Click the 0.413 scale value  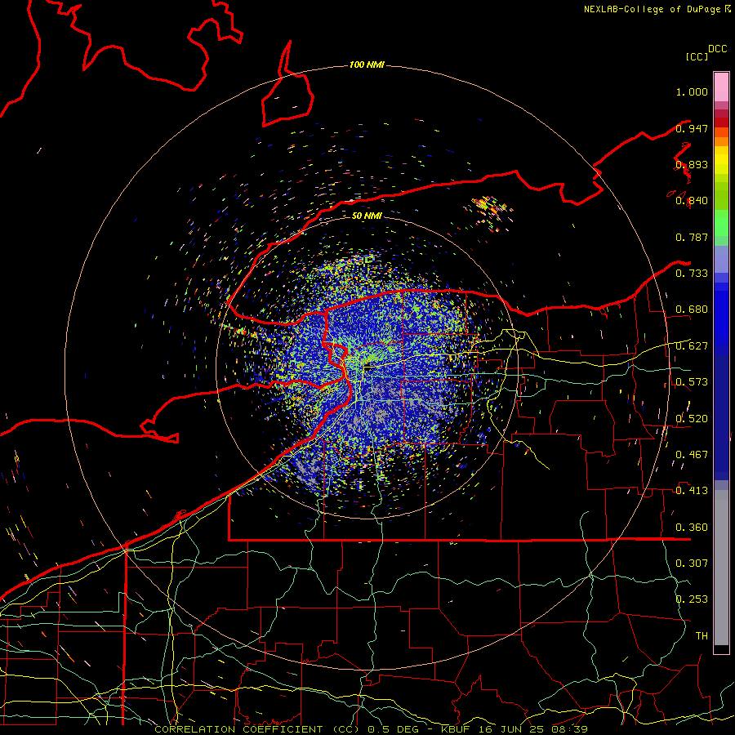pos(692,491)
